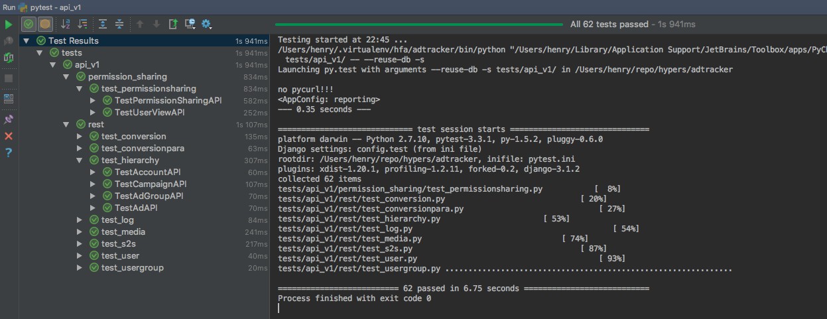Click the green Rerun tests button
Viewport: 827px width, 319px height.
[x=9, y=25]
